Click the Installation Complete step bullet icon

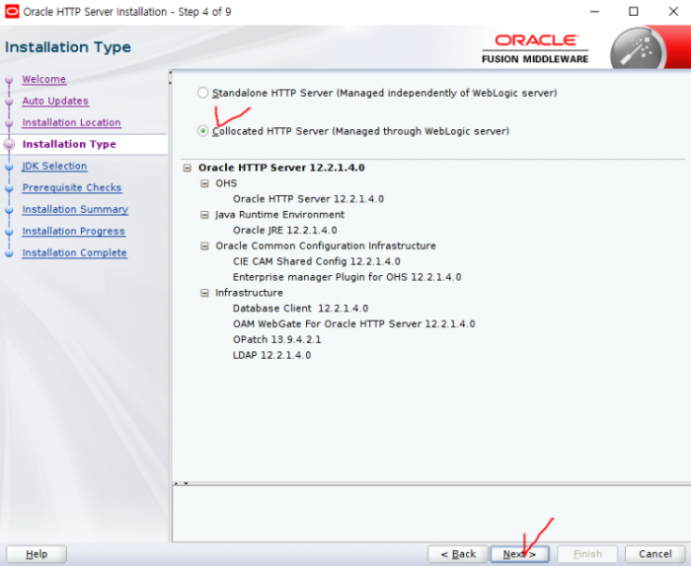tap(9, 253)
